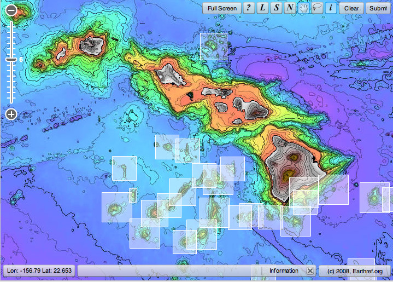The height and width of the screenshot is (282, 393).
Task: Toggle the L layer button
Action: [x=262, y=8]
